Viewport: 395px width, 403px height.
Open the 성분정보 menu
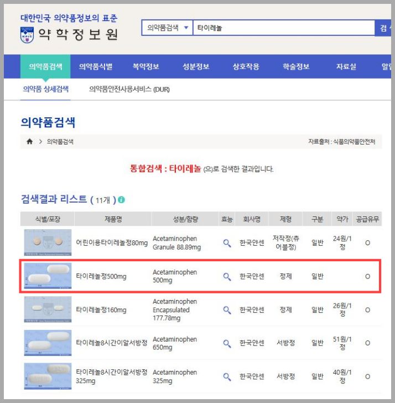click(196, 66)
